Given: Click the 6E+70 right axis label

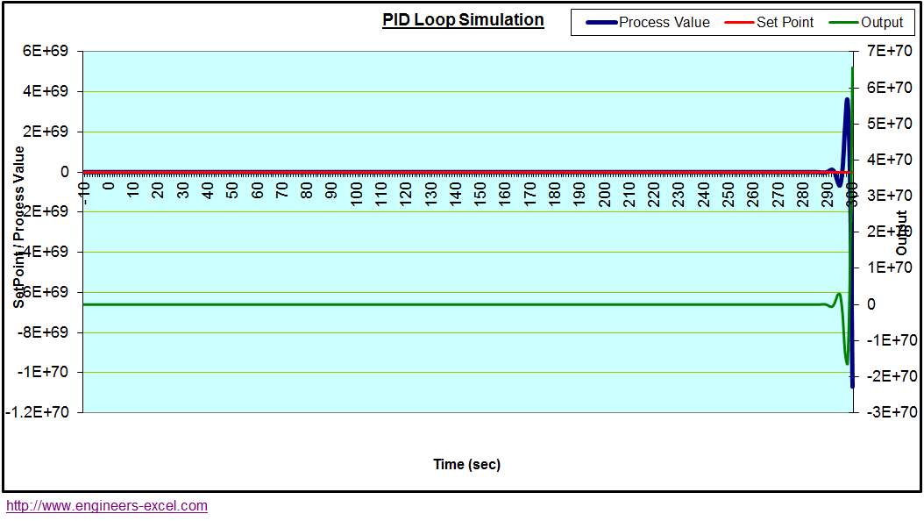Looking at the screenshot, I should pos(889,88).
